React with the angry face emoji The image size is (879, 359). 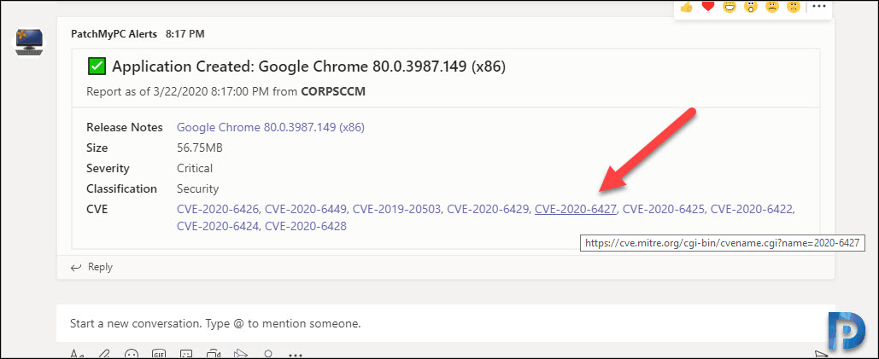[794, 7]
